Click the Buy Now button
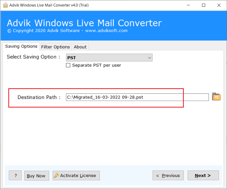This screenshot has height=189, width=227. (x=36, y=175)
